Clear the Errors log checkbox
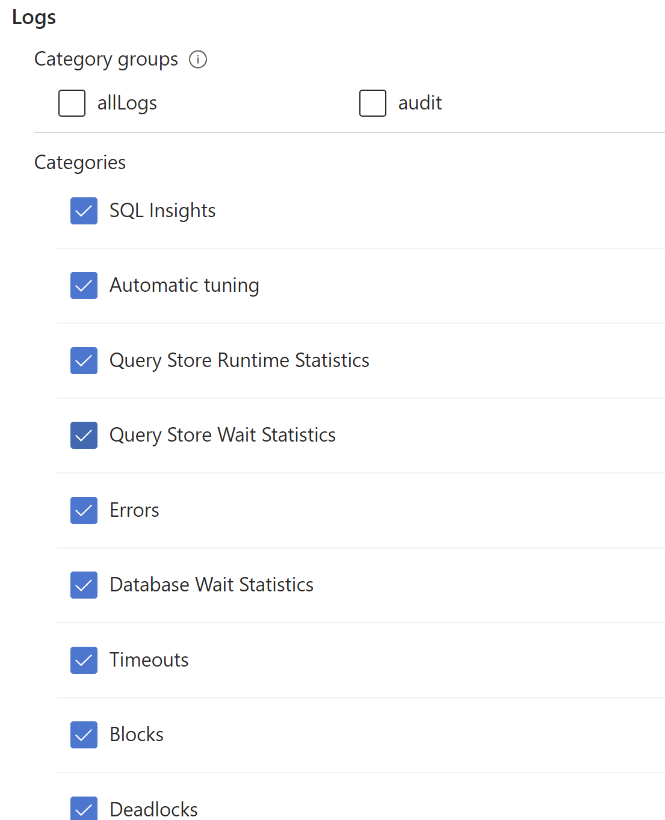This screenshot has width=665, height=820. 84,510
